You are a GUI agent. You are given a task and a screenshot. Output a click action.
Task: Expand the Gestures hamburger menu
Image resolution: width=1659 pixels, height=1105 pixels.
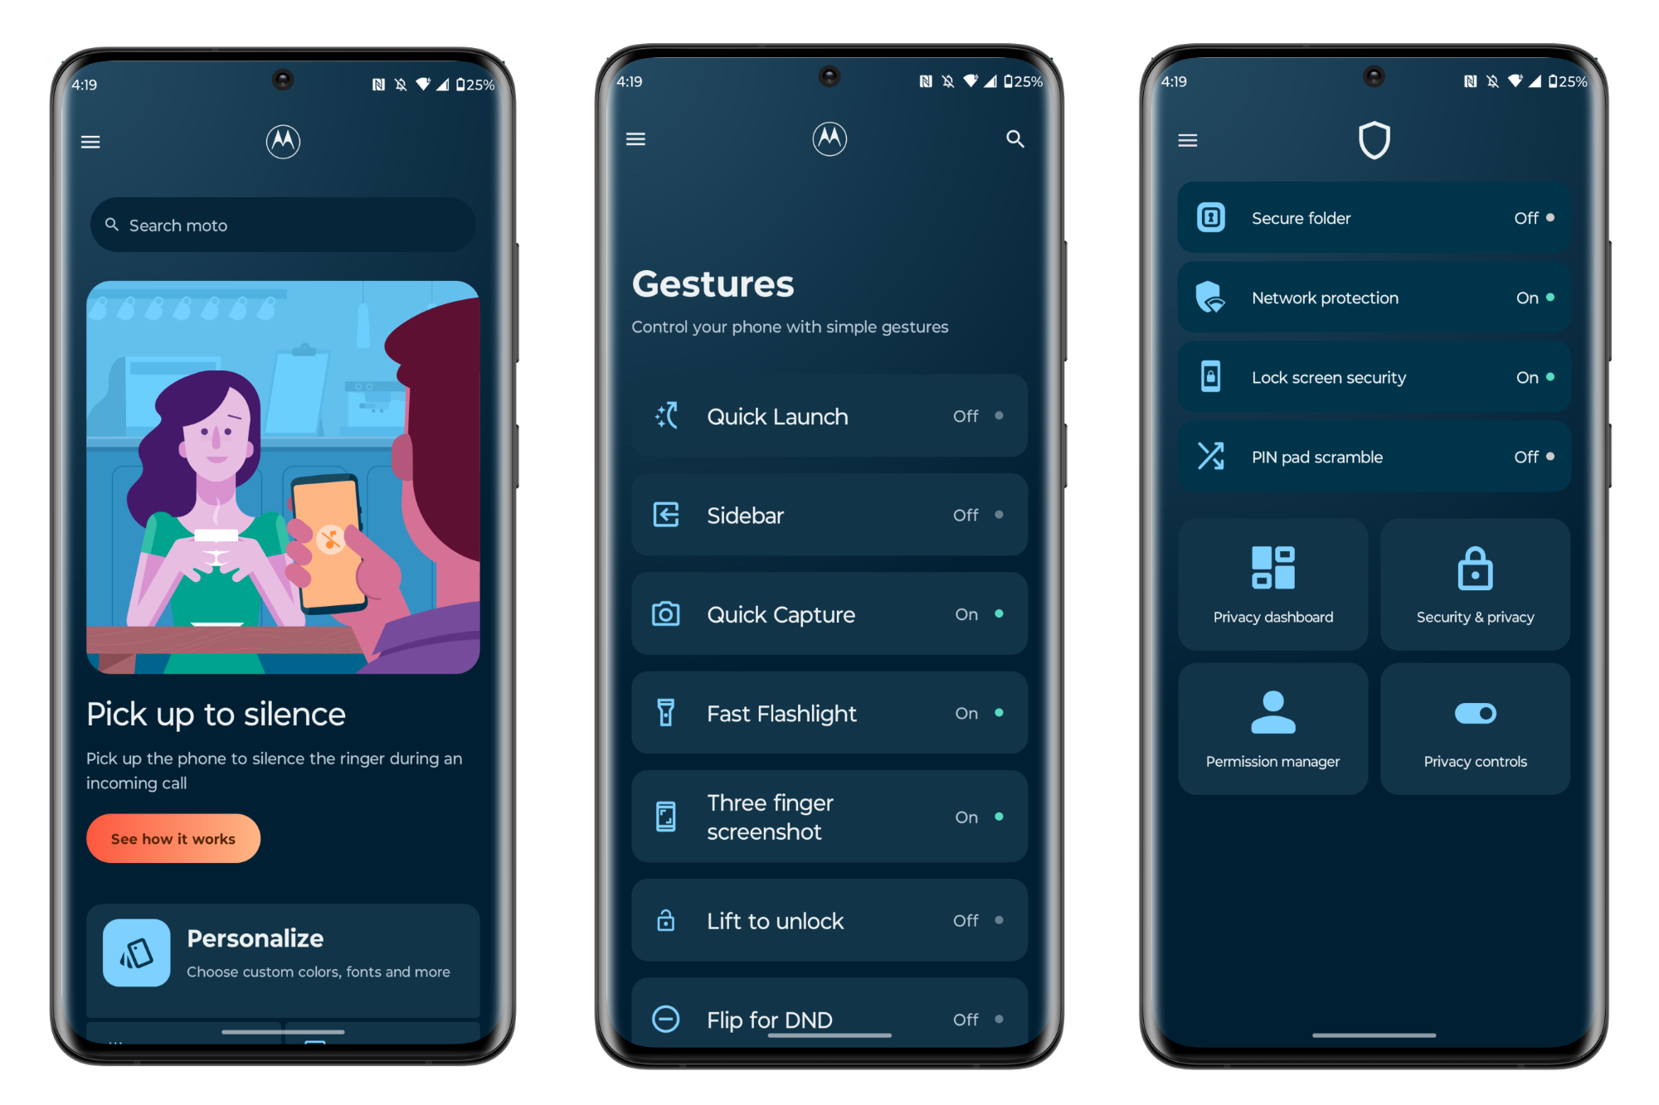(635, 137)
